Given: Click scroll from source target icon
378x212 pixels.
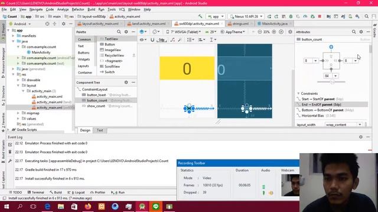Looking at the screenshot, I should pos(47,24).
